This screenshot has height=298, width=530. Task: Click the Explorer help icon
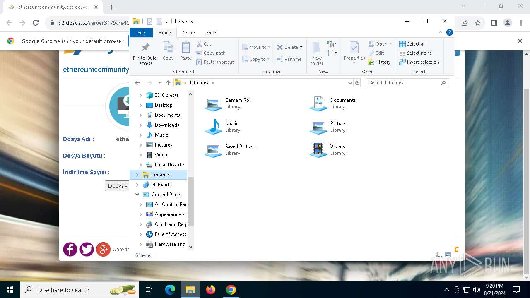pos(450,32)
